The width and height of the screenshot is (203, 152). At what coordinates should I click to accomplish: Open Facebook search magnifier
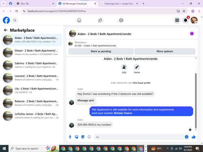click(15, 20)
